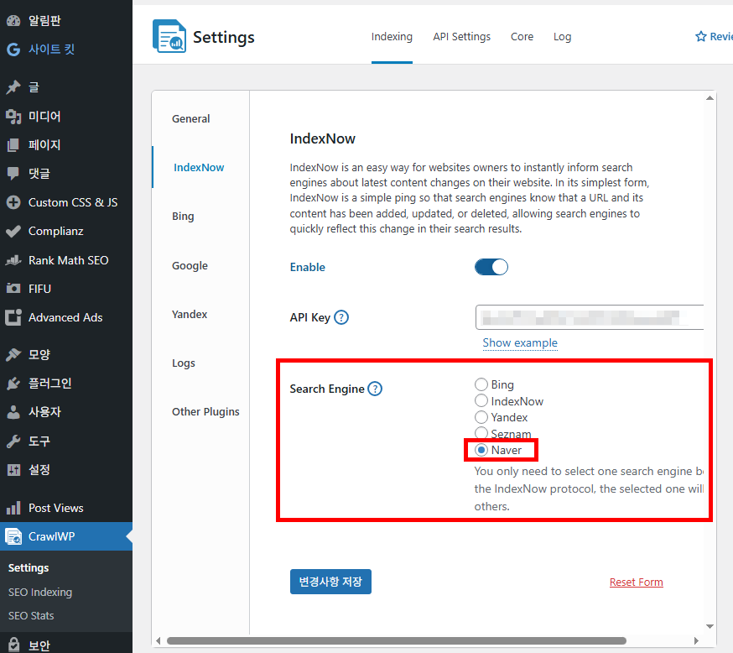The height and width of the screenshot is (653, 733).
Task: Open the Yandex settings section
Action: tap(190, 315)
